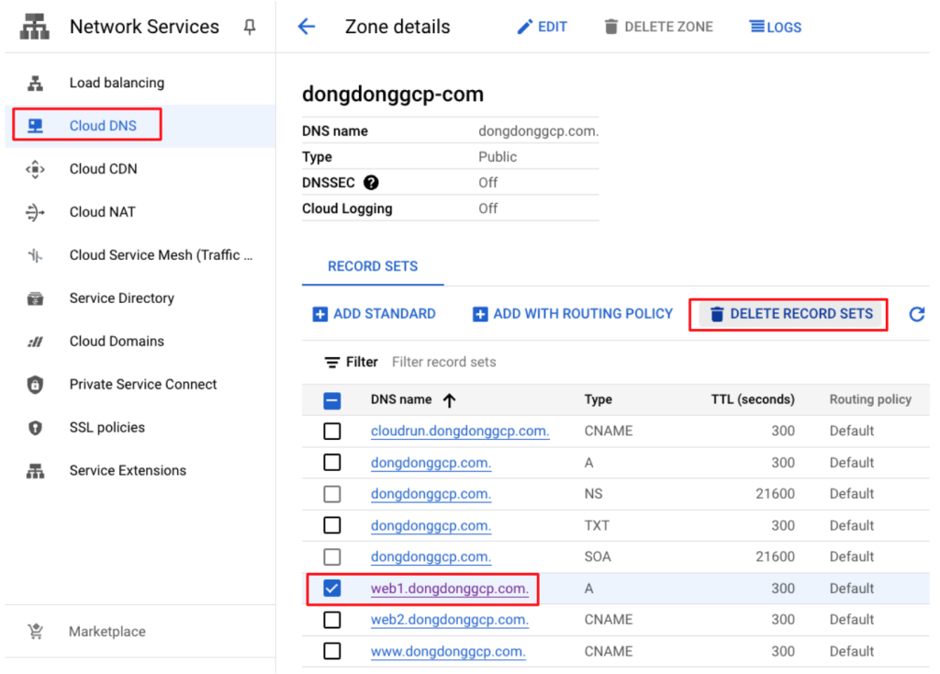This screenshot has height=674, width=940.
Task: Click trash icon in Delete Record Sets
Action: [x=717, y=314]
